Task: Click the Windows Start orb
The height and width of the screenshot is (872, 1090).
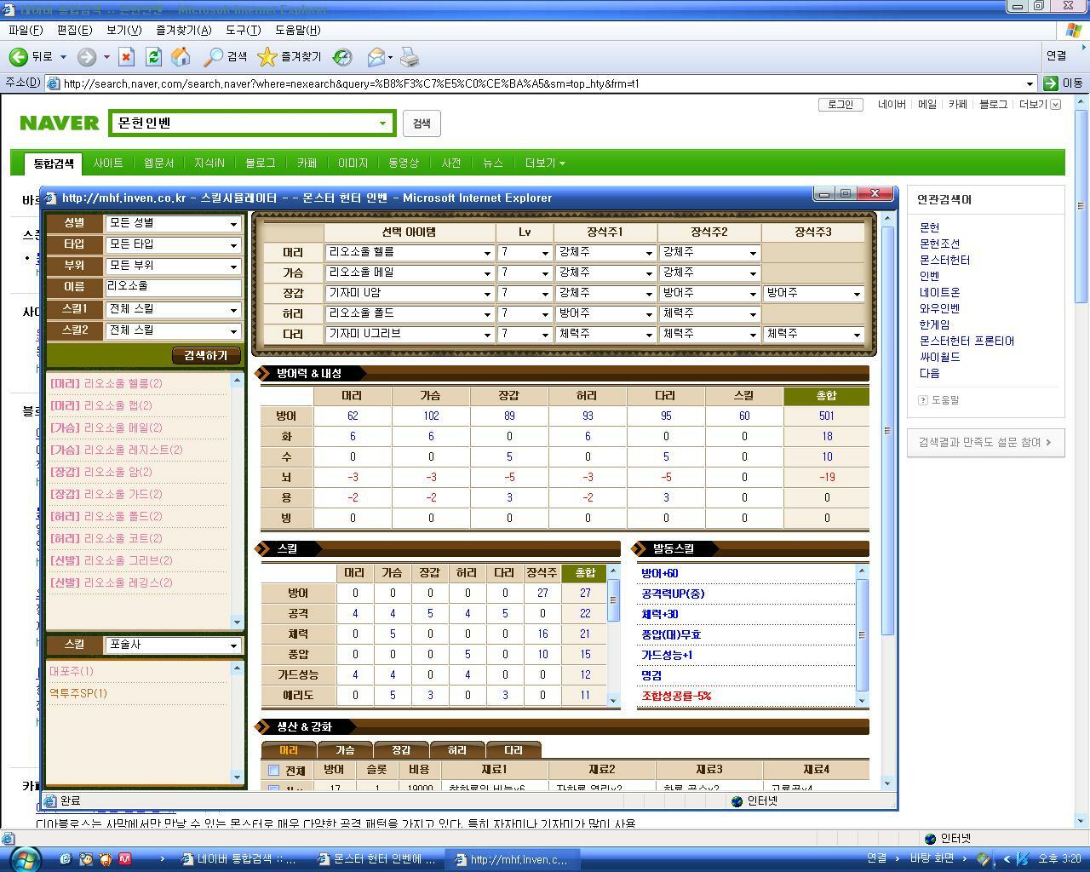Action: tap(24, 858)
